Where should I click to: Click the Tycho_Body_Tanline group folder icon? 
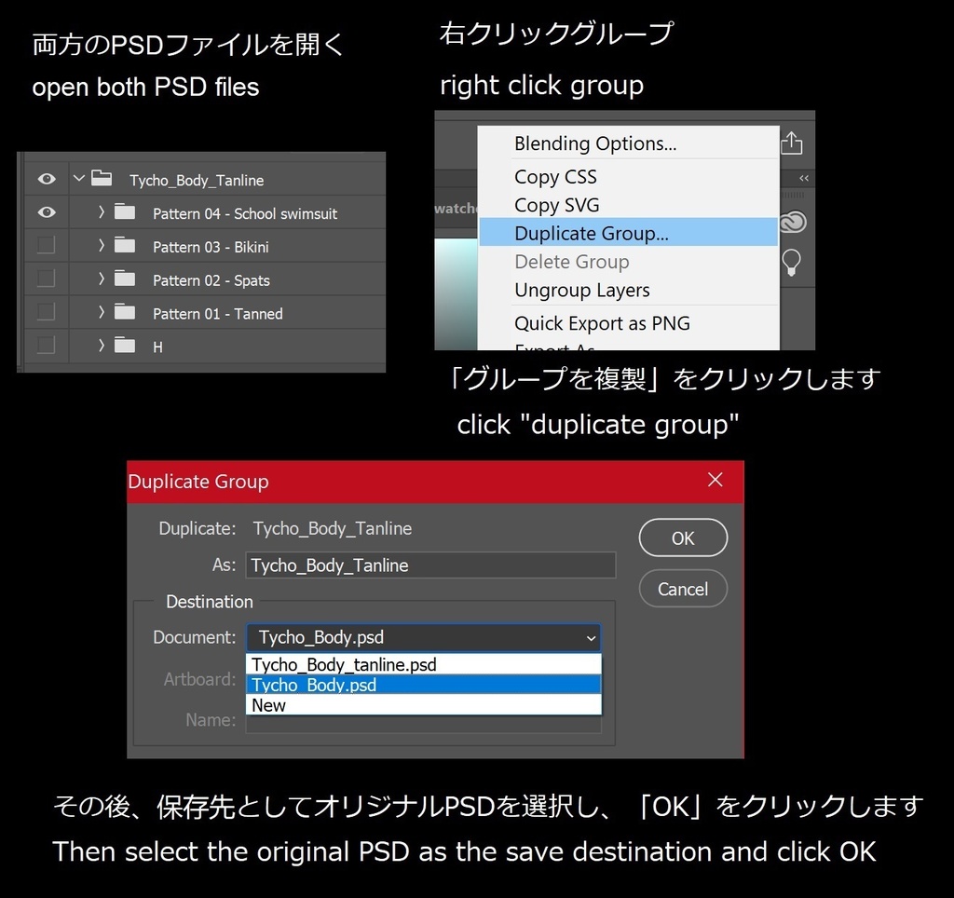coord(103,179)
